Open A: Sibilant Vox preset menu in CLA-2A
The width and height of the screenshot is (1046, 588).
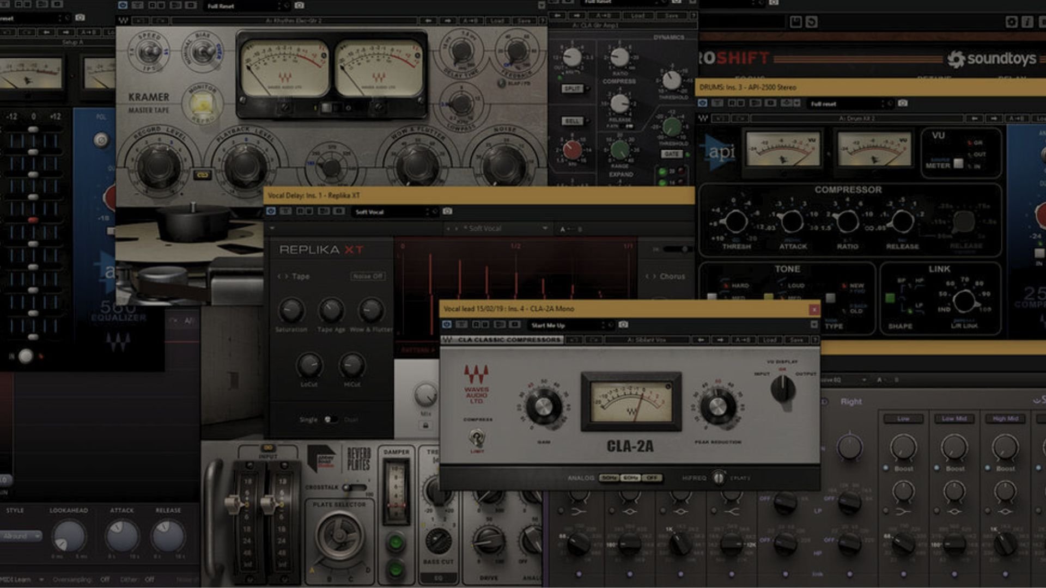coord(647,340)
